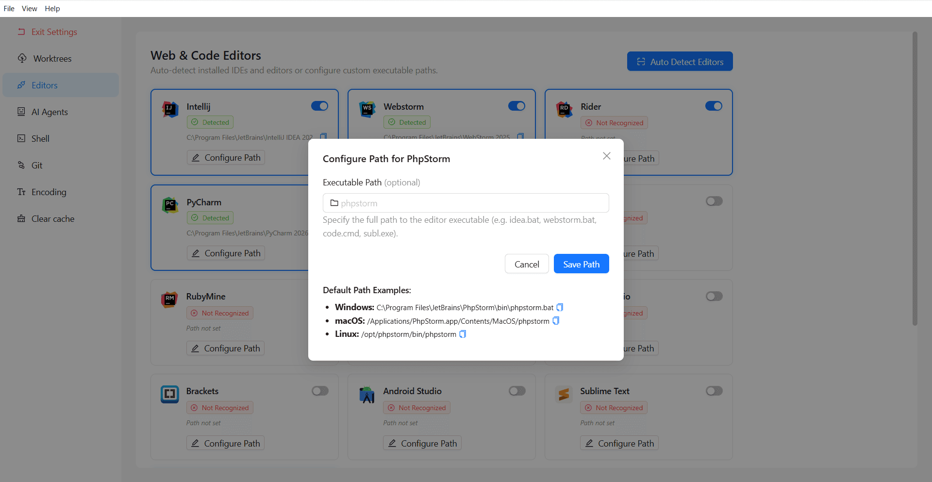Click PyCharm's Detected status badge

click(210, 218)
